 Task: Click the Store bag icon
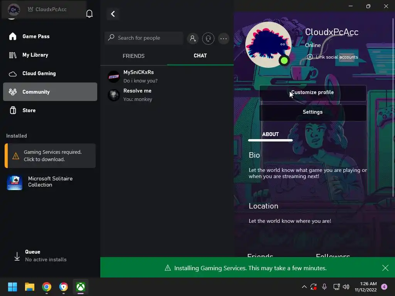[x=13, y=110]
